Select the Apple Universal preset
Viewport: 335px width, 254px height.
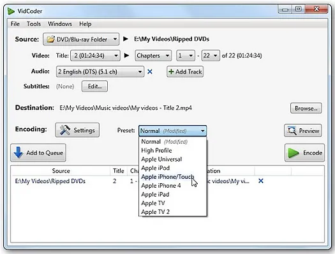[x=173, y=159]
